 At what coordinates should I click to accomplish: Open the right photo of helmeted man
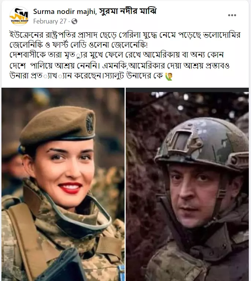(187, 186)
